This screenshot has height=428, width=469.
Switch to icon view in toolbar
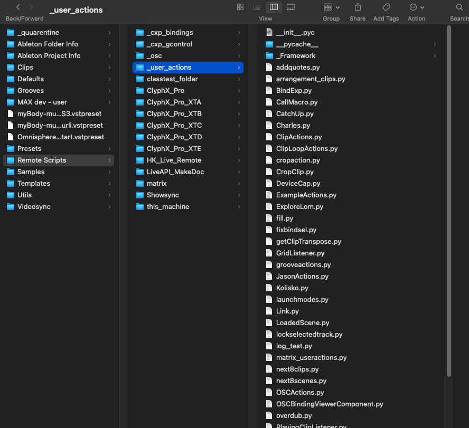click(240, 7)
